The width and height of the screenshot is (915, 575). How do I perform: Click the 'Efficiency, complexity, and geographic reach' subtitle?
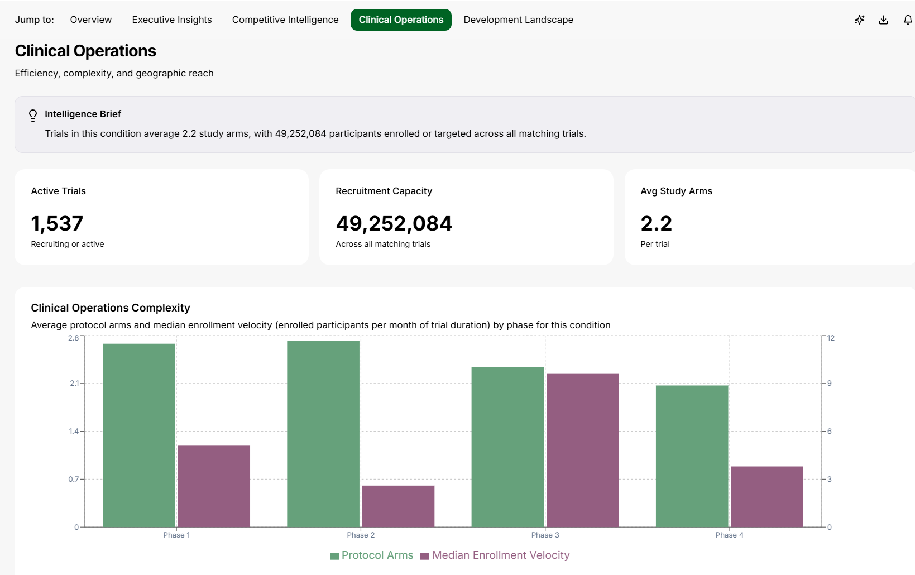click(x=114, y=73)
